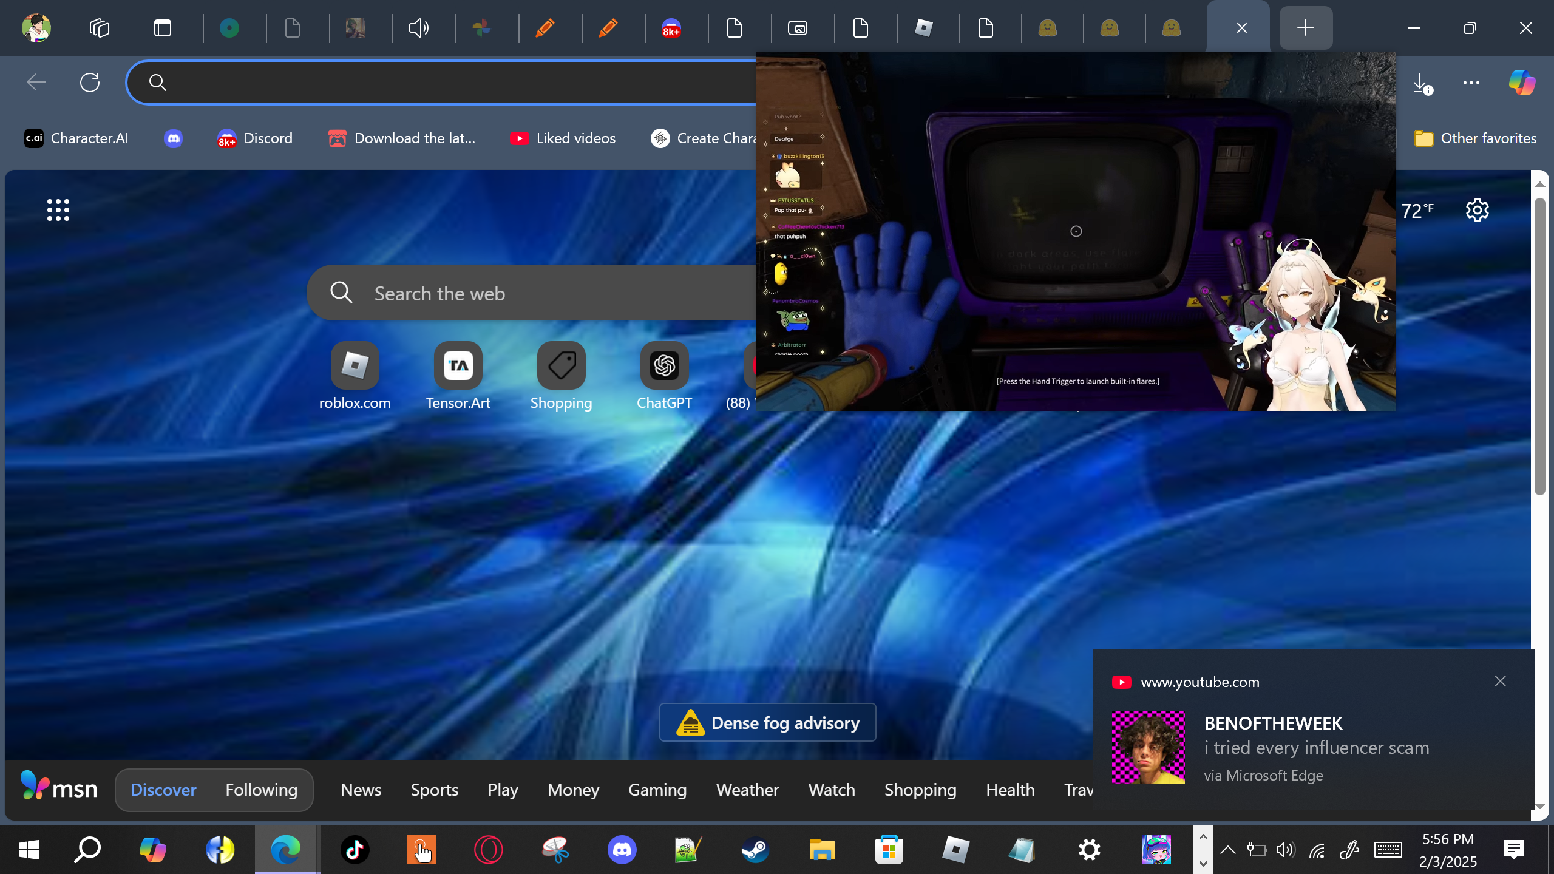Viewport: 1554px width, 874px height.
Task: Open the Weather category in msn bar
Action: tap(748, 790)
